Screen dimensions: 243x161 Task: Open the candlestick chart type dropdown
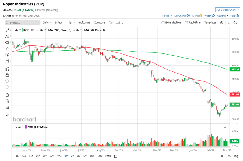(x=71, y=23)
